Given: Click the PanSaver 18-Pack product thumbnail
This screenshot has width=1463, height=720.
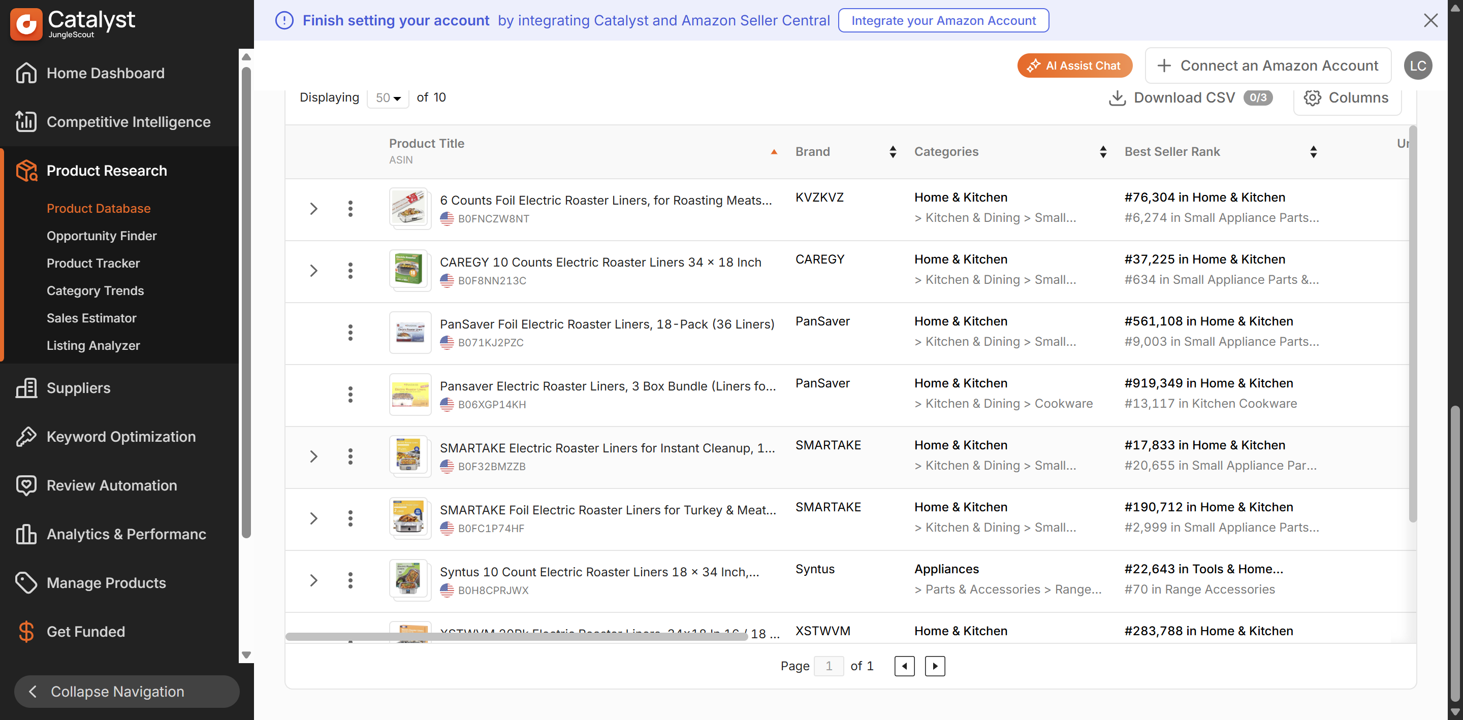Looking at the screenshot, I should point(410,333).
